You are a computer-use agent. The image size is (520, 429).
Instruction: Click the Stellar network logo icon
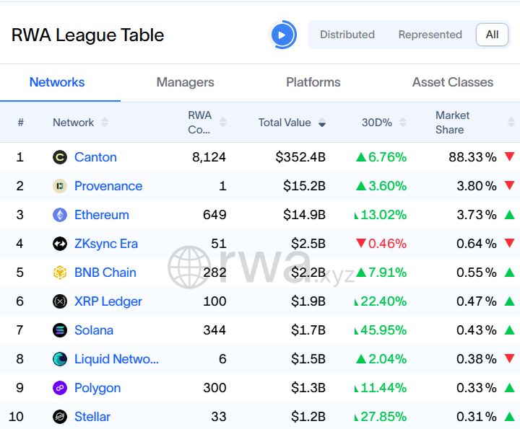pyautogui.click(x=60, y=417)
